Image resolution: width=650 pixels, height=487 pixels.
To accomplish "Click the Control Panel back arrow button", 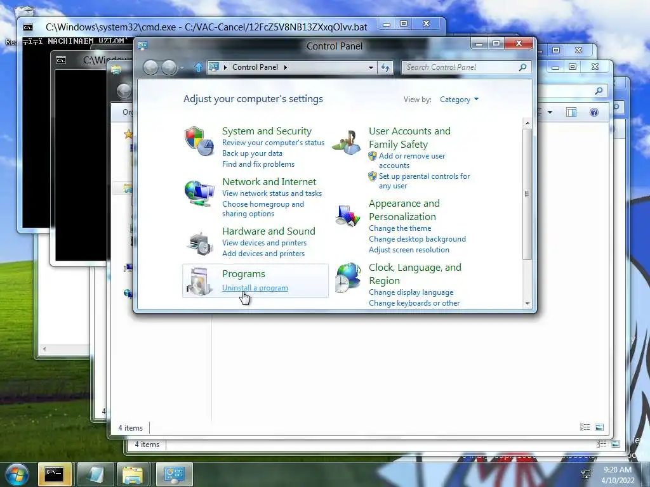I will [x=150, y=67].
